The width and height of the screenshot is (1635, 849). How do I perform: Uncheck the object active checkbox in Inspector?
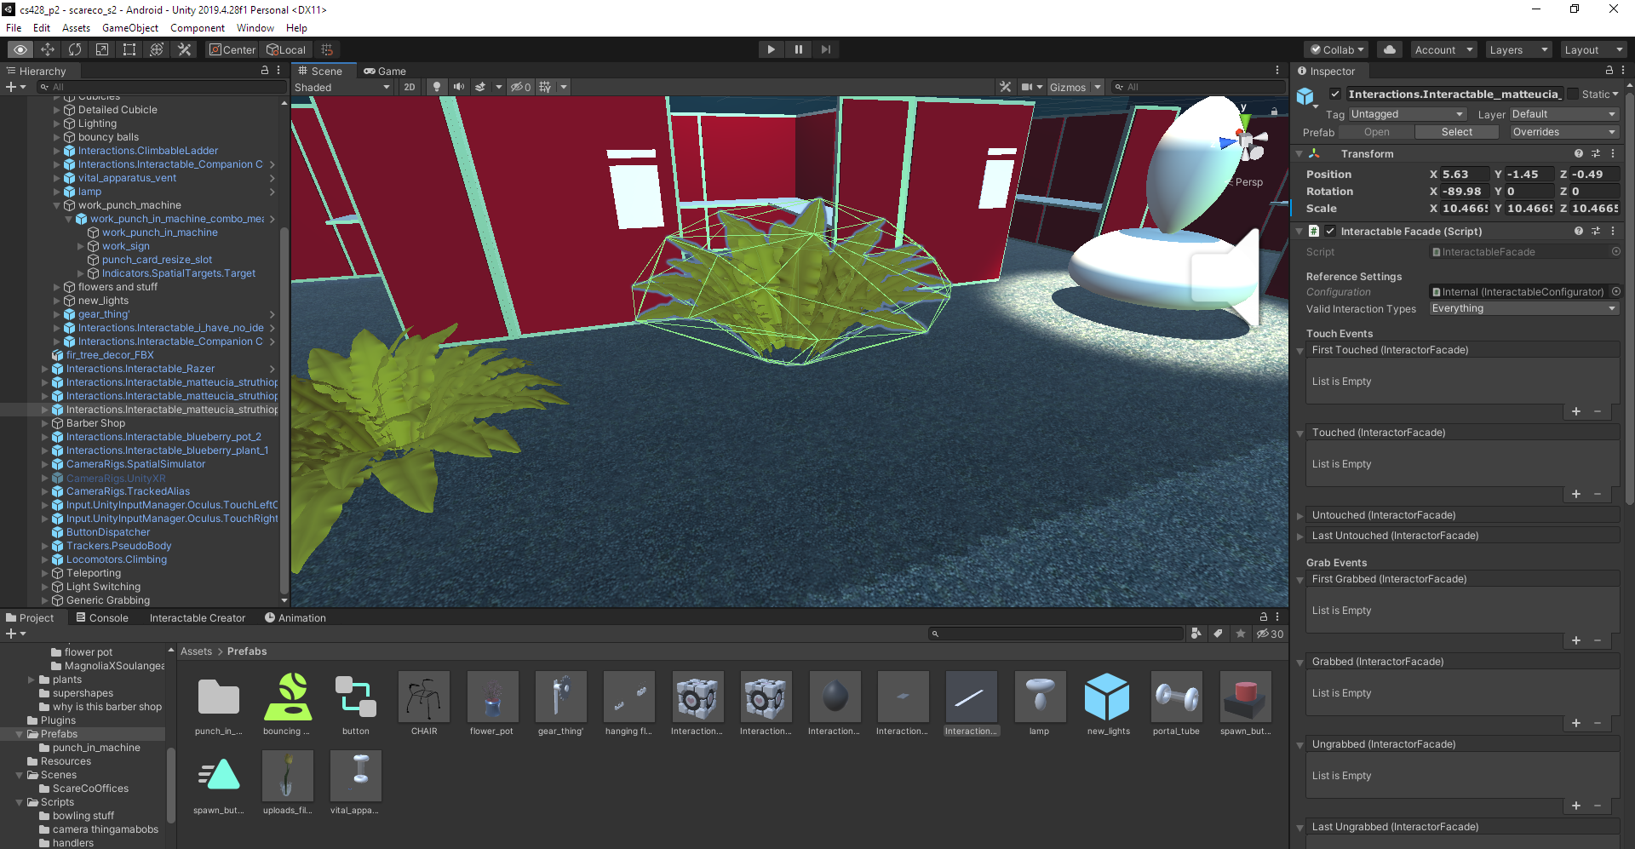click(x=1334, y=95)
